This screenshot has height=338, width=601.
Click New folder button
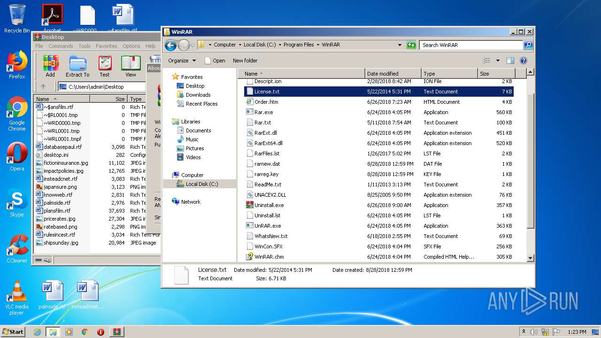click(245, 61)
